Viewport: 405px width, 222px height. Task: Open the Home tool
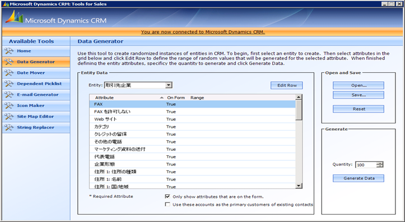(x=36, y=51)
